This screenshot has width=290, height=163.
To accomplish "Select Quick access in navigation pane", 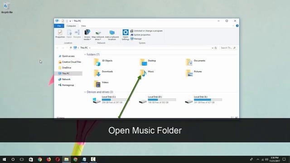I will (67, 56).
